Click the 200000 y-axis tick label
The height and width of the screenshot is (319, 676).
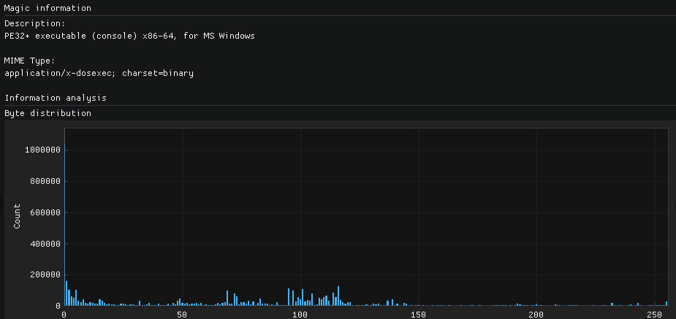[45, 274]
